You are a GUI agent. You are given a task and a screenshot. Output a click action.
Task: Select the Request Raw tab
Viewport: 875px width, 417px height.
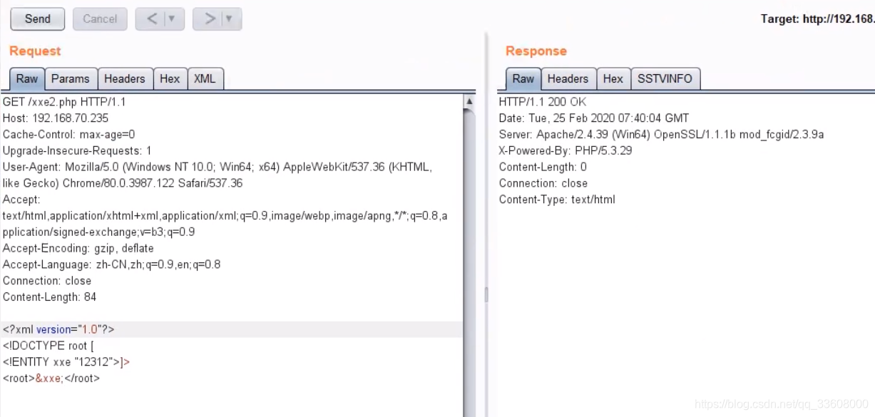pos(27,79)
